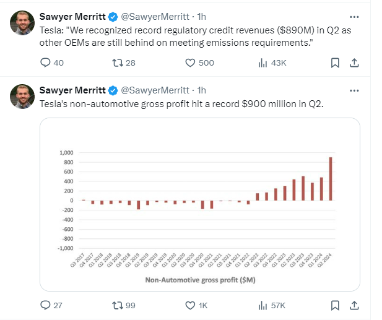Reply to the non-automotive gross profit tweet

51,305
